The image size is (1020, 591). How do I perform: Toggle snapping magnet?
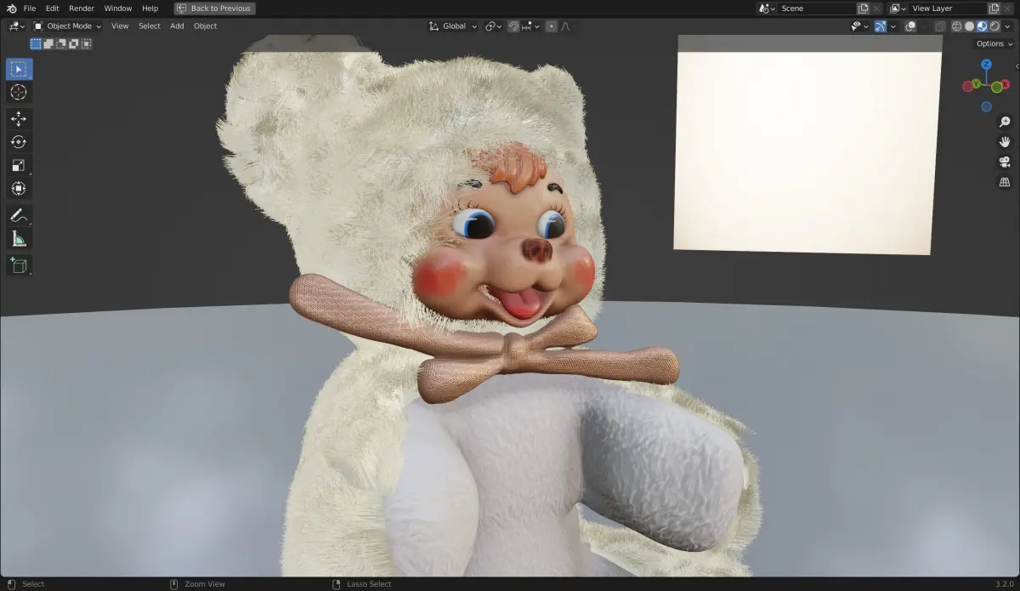(x=513, y=26)
